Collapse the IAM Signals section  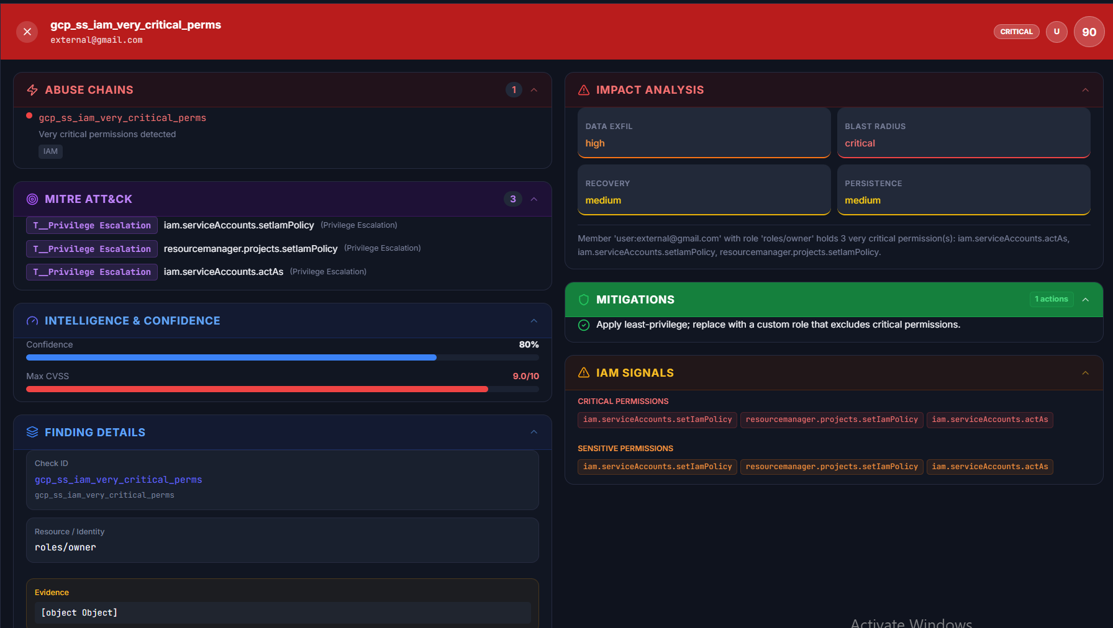(1086, 373)
